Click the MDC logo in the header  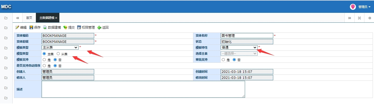pos(6,7)
